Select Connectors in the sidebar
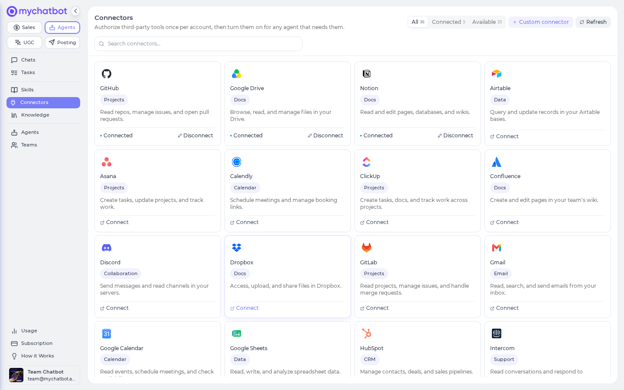 pos(43,102)
